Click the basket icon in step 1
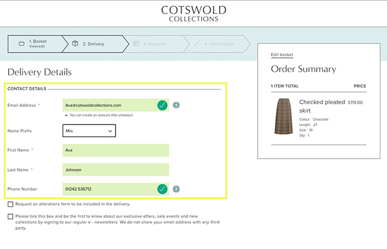The image size is (387, 249). 21,44
